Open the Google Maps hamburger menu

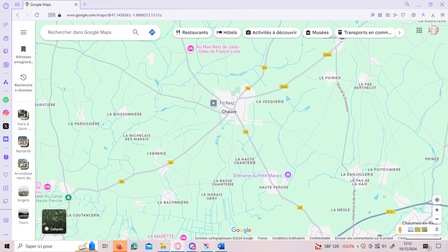(24, 32)
